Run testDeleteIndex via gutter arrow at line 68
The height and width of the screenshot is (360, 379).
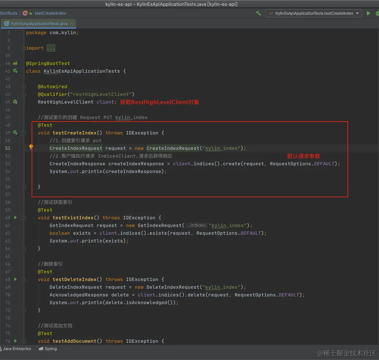click(x=15, y=279)
